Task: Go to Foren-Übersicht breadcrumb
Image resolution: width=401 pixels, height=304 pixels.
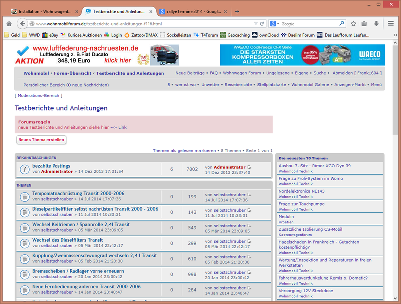Action: [72, 73]
